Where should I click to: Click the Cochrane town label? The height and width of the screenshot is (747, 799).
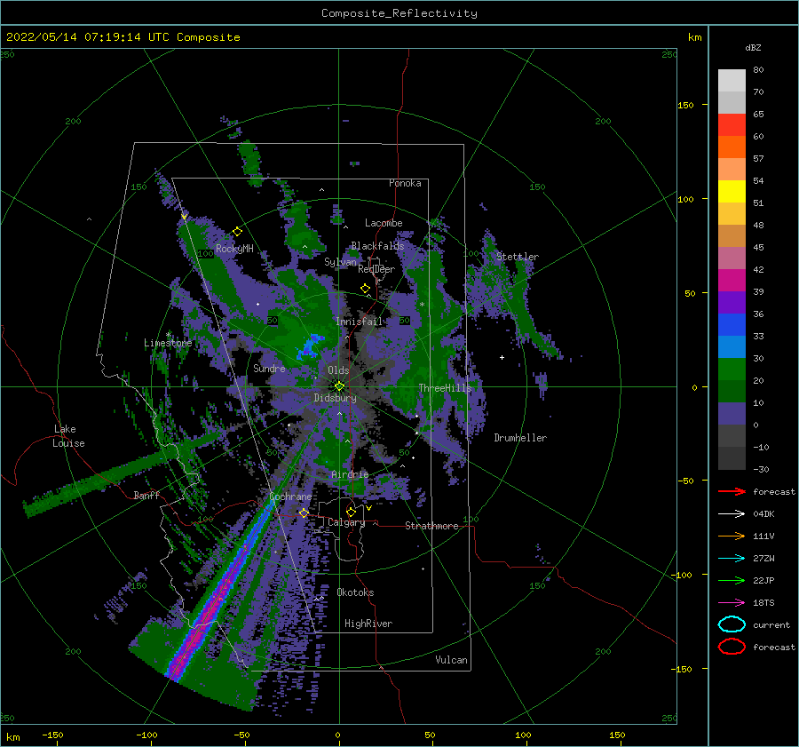[x=290, y=497]
